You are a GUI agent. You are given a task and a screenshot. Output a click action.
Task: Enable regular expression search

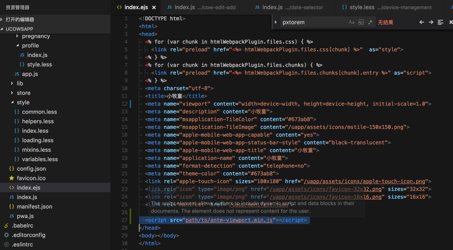(370, 22)
